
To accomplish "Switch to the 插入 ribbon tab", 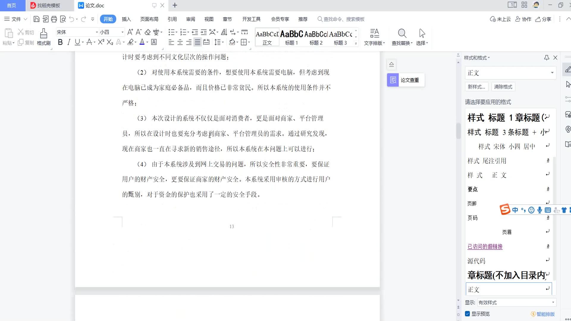I will pyautogui.click(x=126, y=19).
